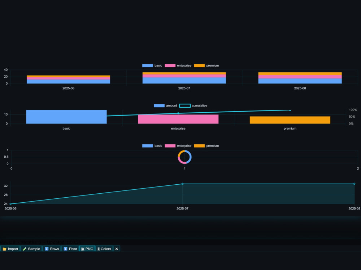This screenshot has height=270, width=361.
Task: Download Rows via the Rows button
Action: (52, 249)
